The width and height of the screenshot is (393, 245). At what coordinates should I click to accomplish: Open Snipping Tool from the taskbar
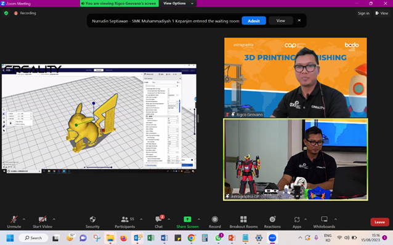click(97, 238)
